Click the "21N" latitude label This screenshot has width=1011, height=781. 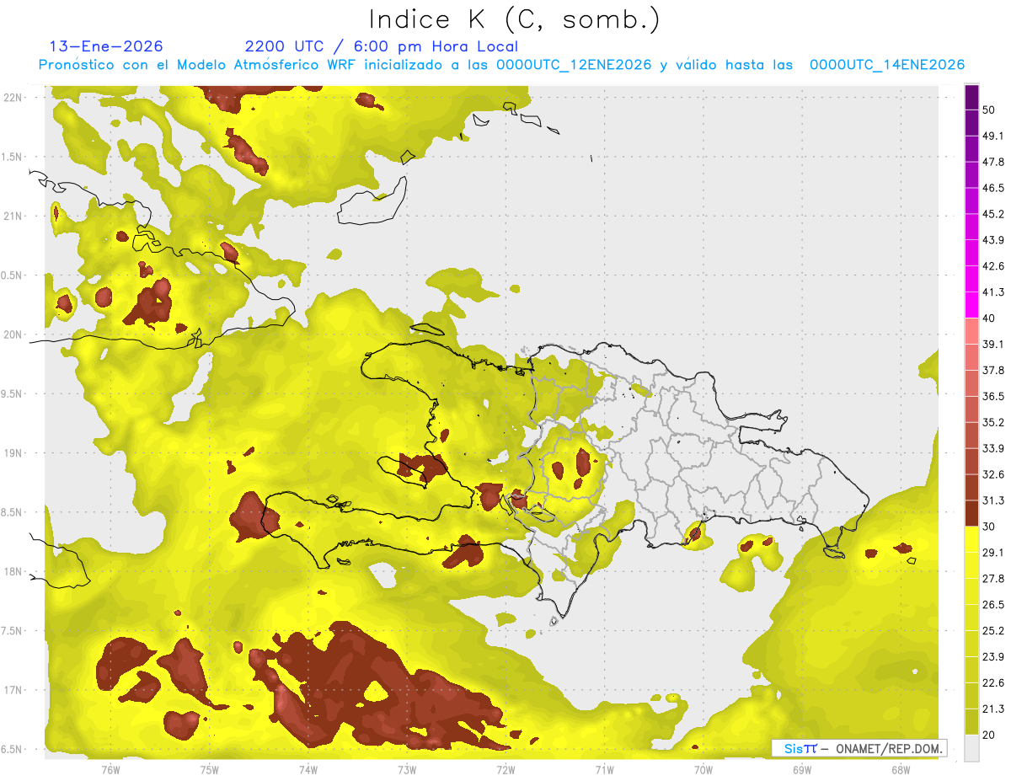[x=13, y=216]
